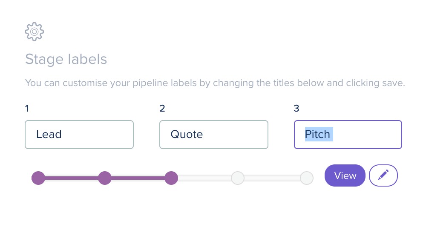Set pipeline to the last grey stage dot
Screen dimensions: 426x230
(307, 178)
